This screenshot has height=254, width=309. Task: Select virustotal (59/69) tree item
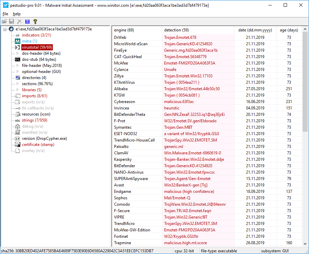pyautogui.click(x=37, y=47)
